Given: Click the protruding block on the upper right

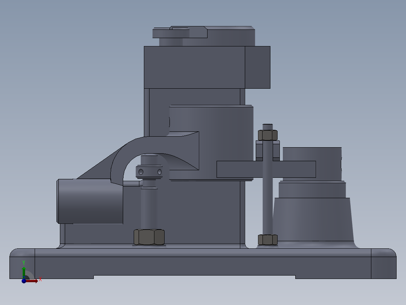Looking at the screenshot, I should point(258,68).
